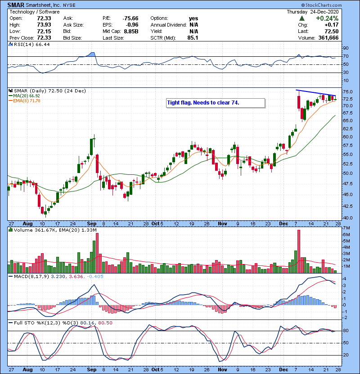Click the Technology / Software sector label

(x=35, y=12)
